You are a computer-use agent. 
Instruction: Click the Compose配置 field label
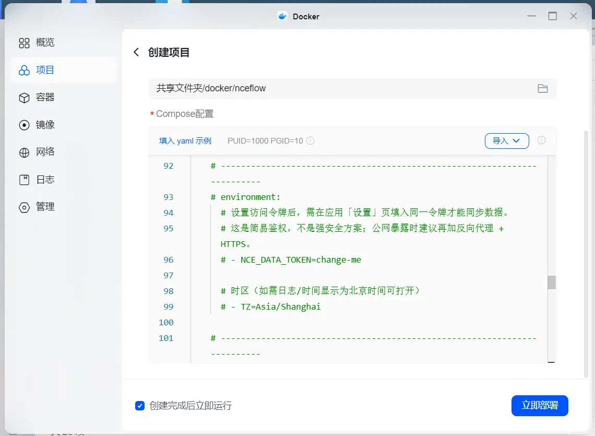pyautogui.click(x=185, y=114)
